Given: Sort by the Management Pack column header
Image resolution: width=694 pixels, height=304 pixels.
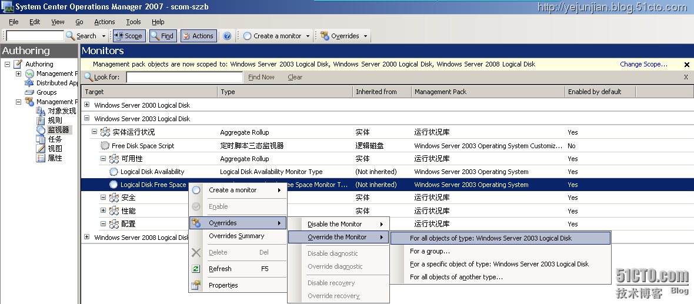Looking at the screenshot, I should tap(488, 92).
